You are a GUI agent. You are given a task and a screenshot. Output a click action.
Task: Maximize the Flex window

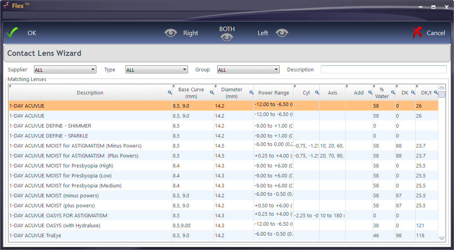point(434,7)
